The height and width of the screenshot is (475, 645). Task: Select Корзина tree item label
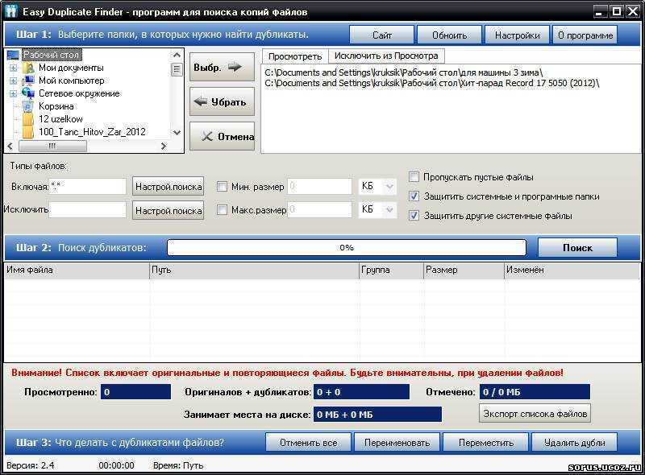[x=56, y=106]
